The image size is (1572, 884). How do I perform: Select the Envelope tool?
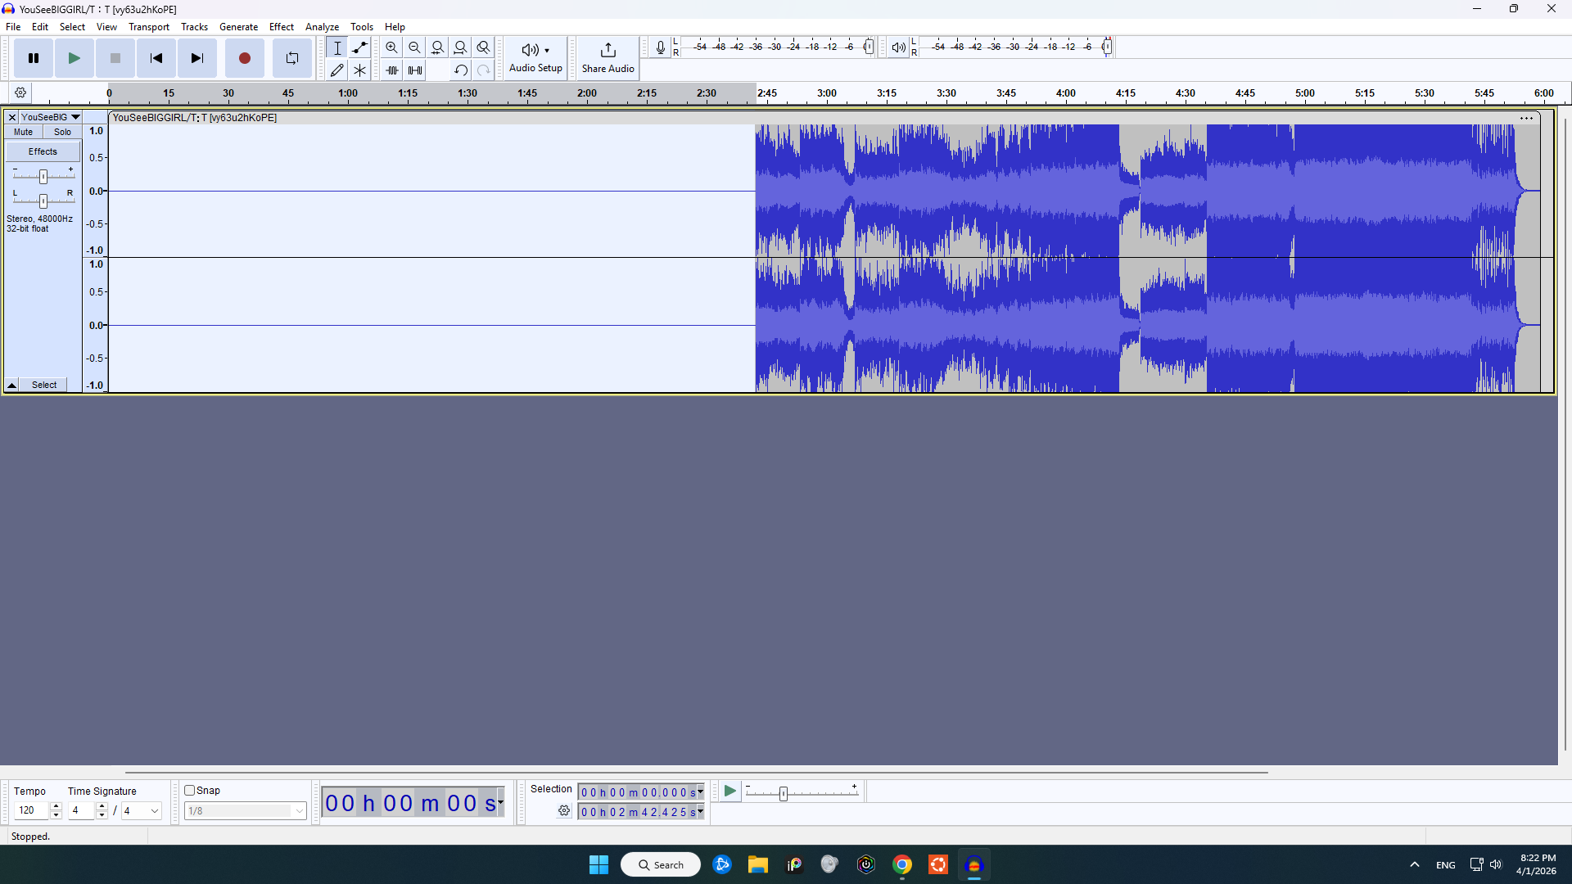point(359,47)
